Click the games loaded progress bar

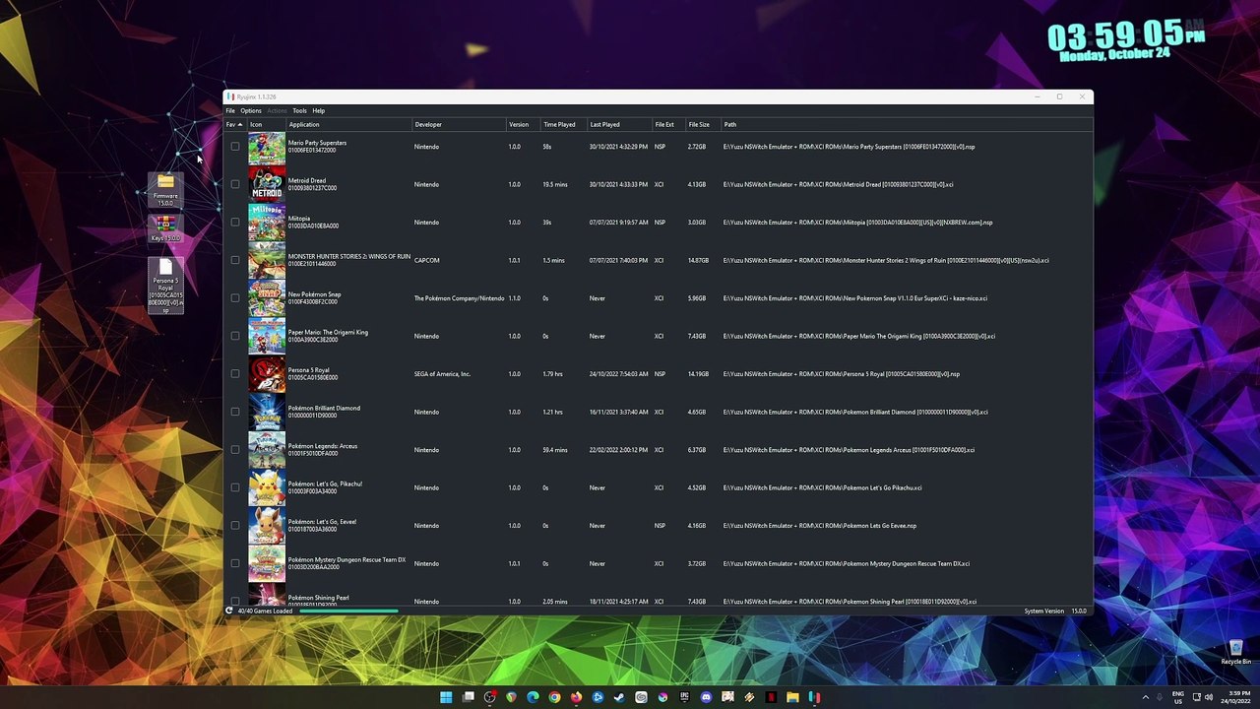(348, 612)
